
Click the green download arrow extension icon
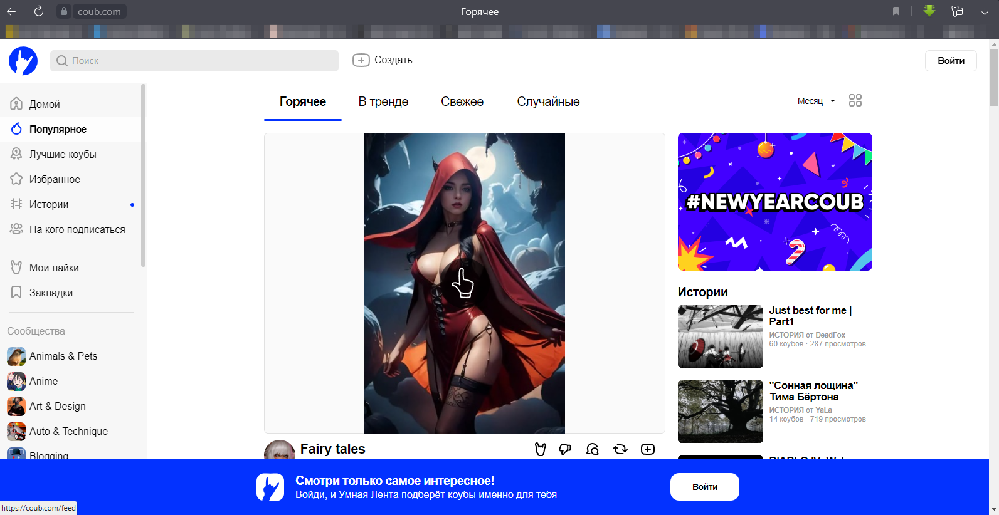pyautogui.click(x=929, y=11)
